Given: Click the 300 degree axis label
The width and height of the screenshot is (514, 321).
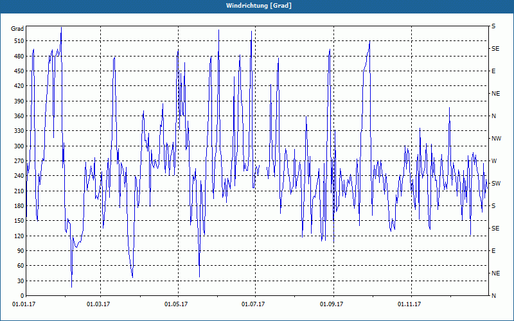Looking at the screenshot, I should pyautogui.click(x=19, y=146).
